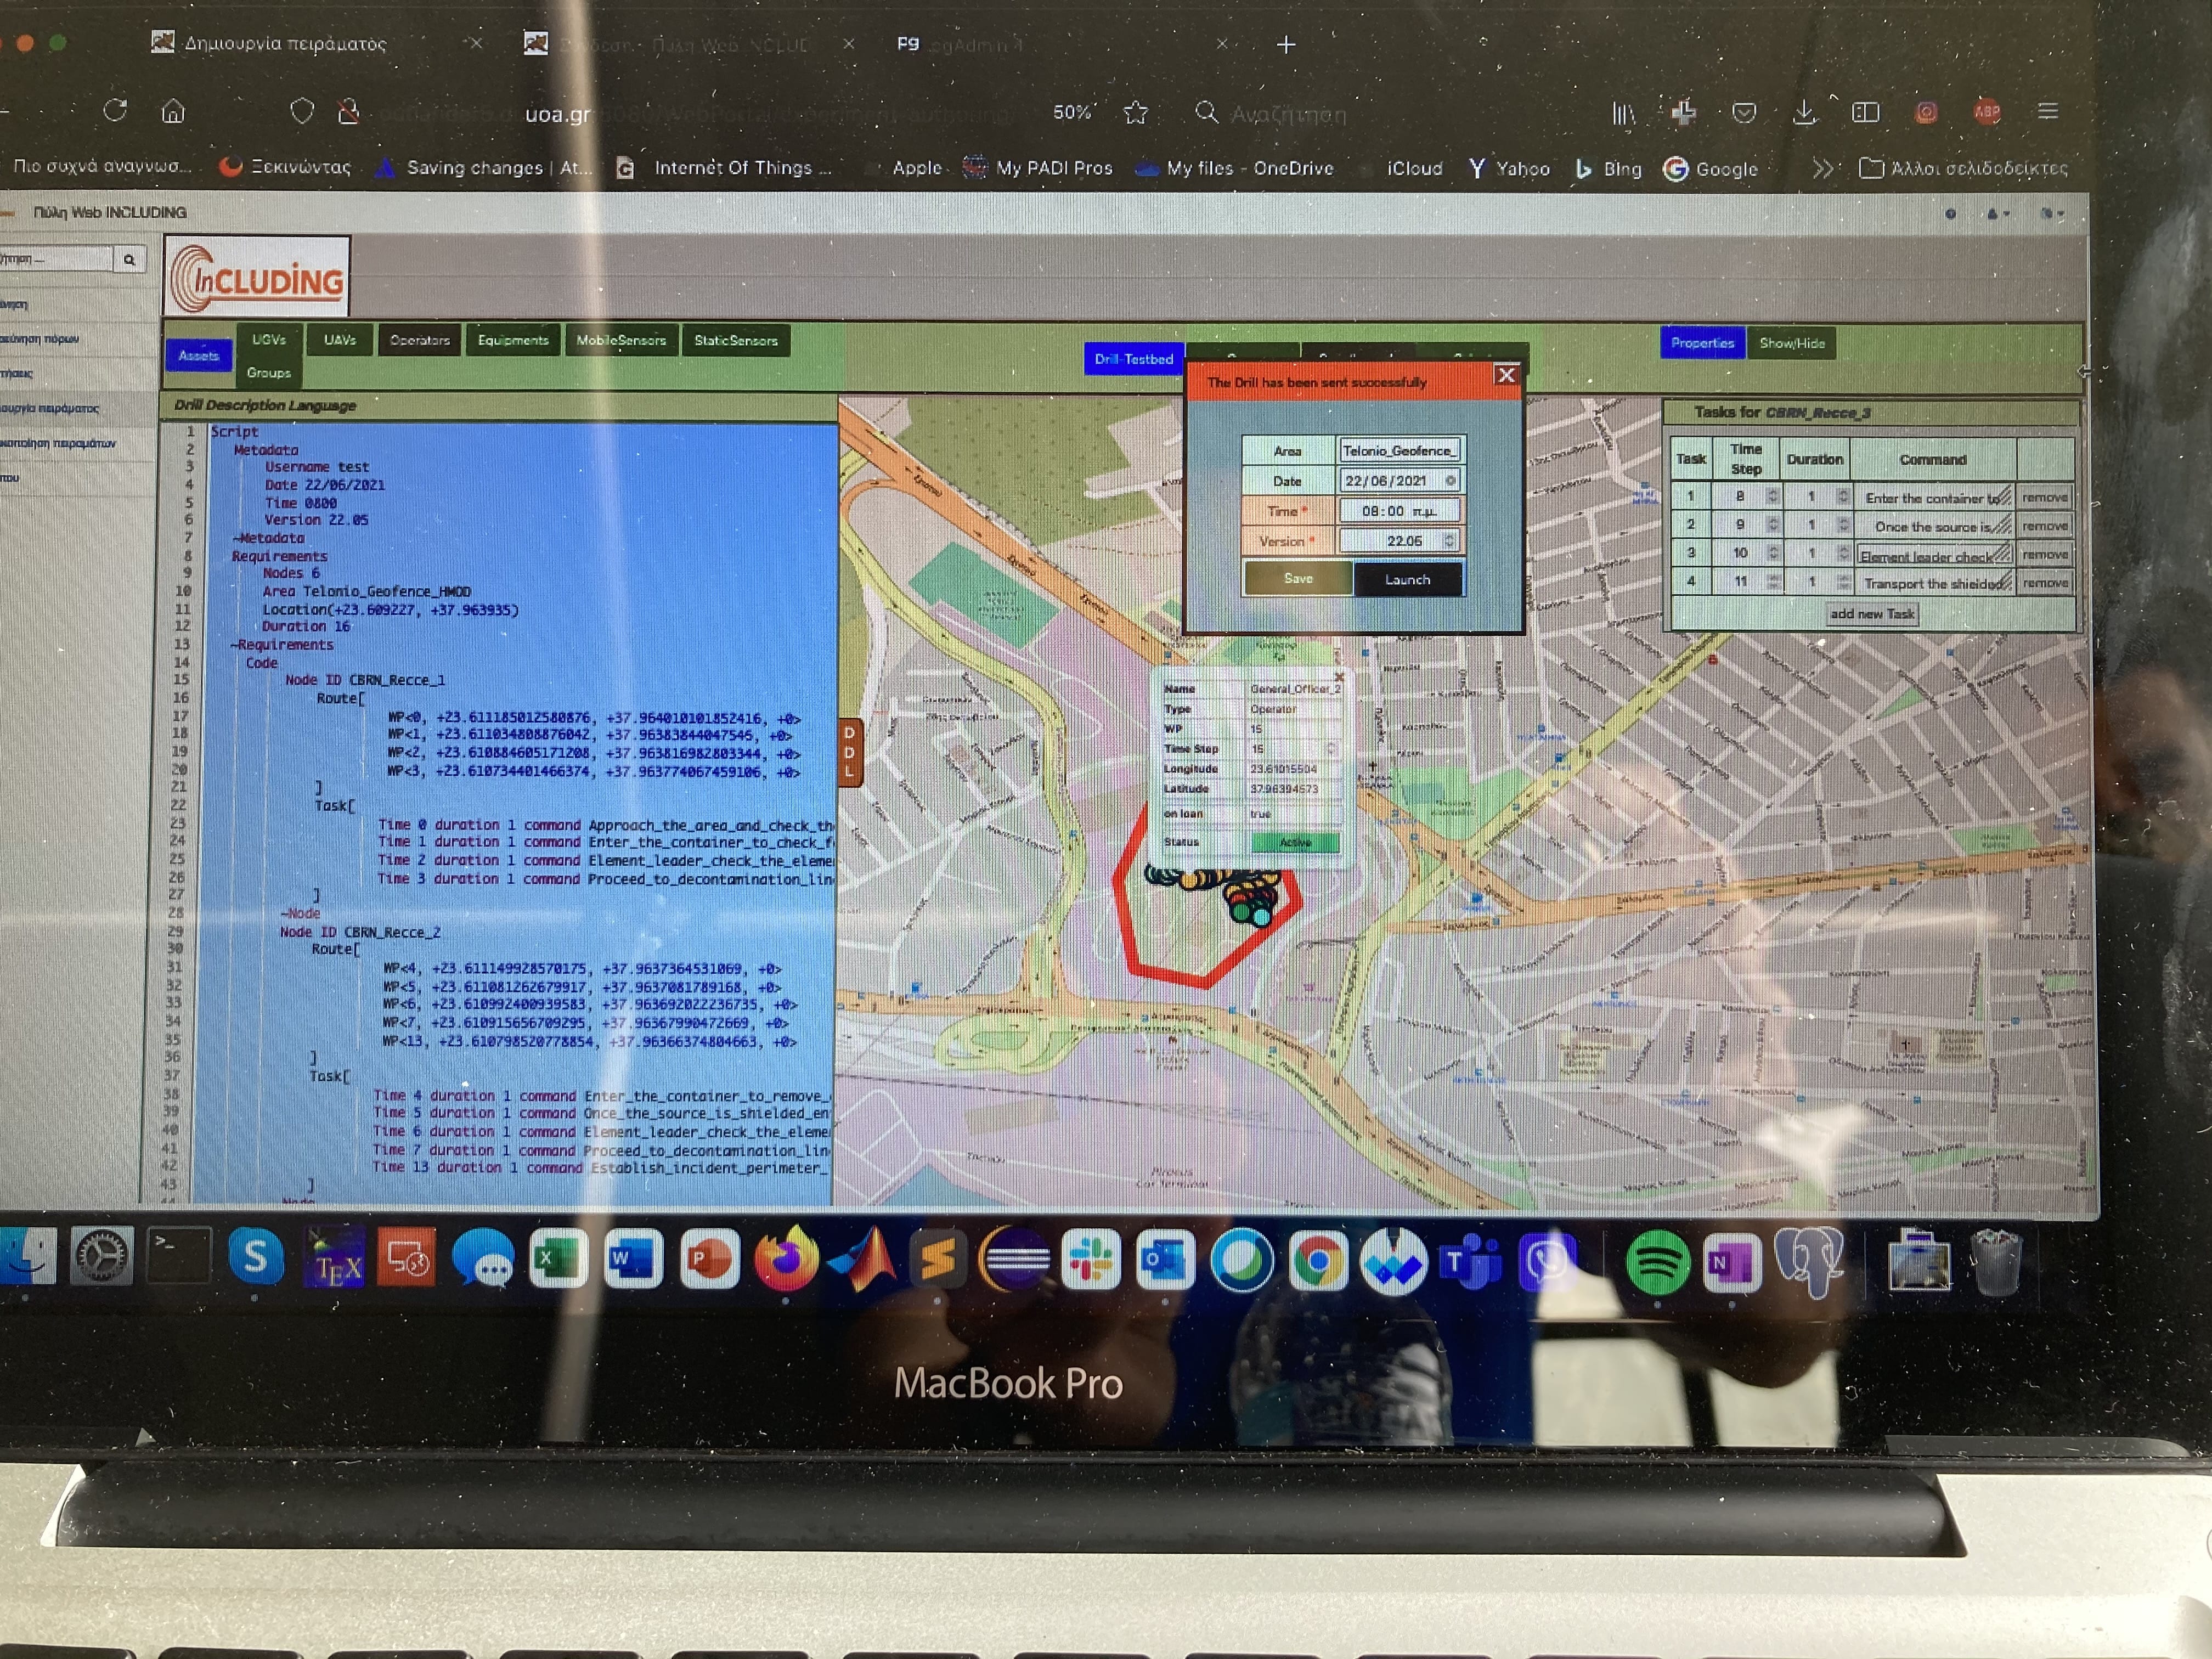
Task: Open a new browser tab with plus icon
Action: tap(1286, 44)
